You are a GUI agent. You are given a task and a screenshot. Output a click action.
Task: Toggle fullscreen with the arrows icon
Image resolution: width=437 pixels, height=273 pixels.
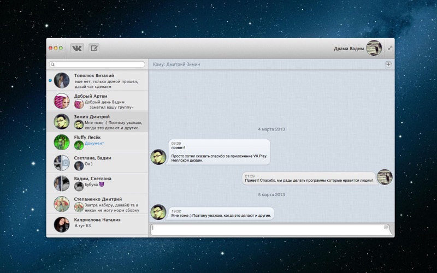point(390,48)
